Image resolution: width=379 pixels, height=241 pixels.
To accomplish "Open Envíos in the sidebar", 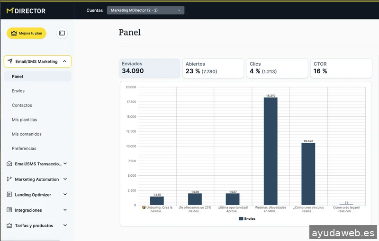I will tap(18, 91).
